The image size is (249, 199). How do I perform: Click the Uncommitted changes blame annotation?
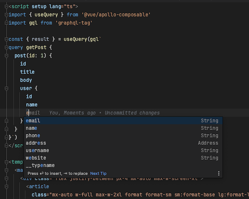point(132,113)
